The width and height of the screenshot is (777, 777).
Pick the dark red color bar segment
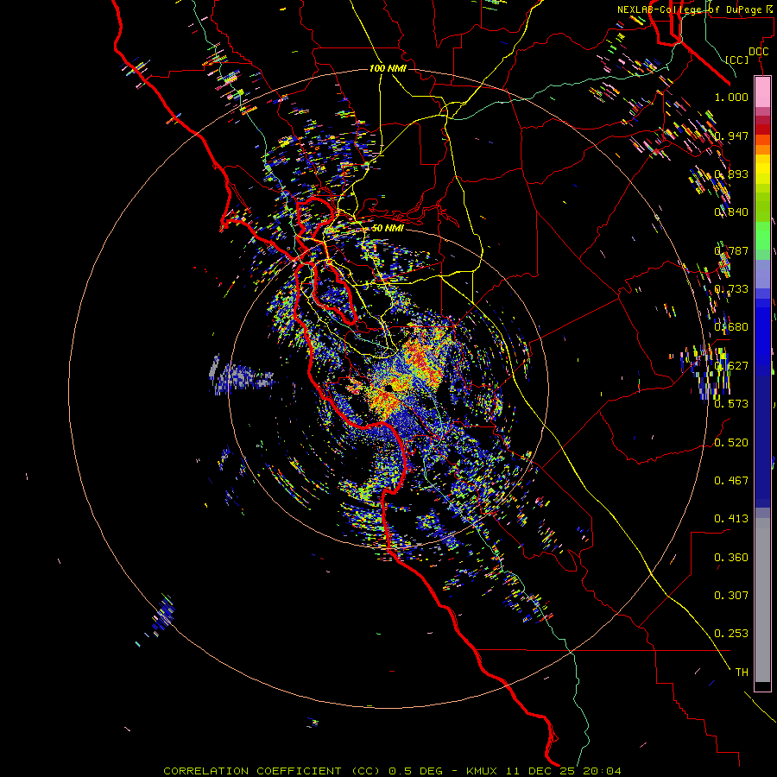pyautogui.click(x=762, y=129)
